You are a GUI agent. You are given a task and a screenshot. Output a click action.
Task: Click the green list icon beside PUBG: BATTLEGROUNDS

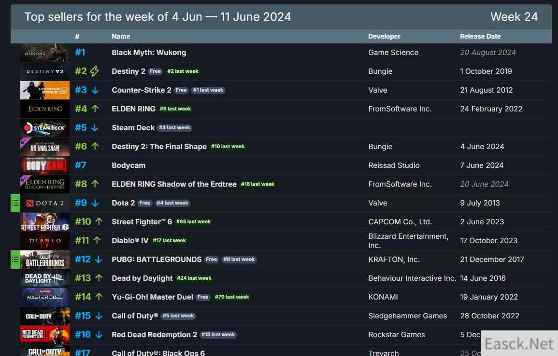(15, 259)
